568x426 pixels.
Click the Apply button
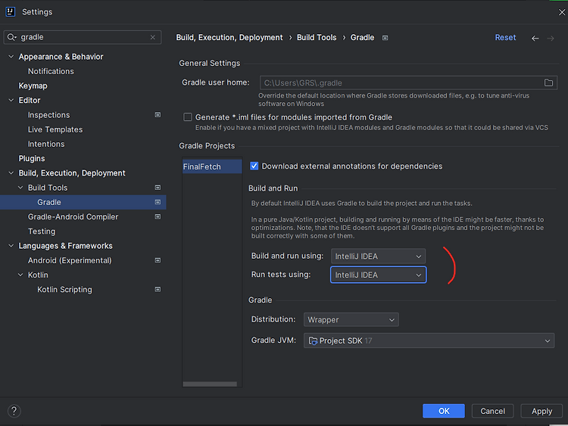pos(541,411)
